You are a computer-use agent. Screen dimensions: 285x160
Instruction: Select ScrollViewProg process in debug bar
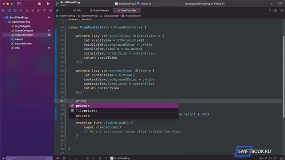pos(120,158)
